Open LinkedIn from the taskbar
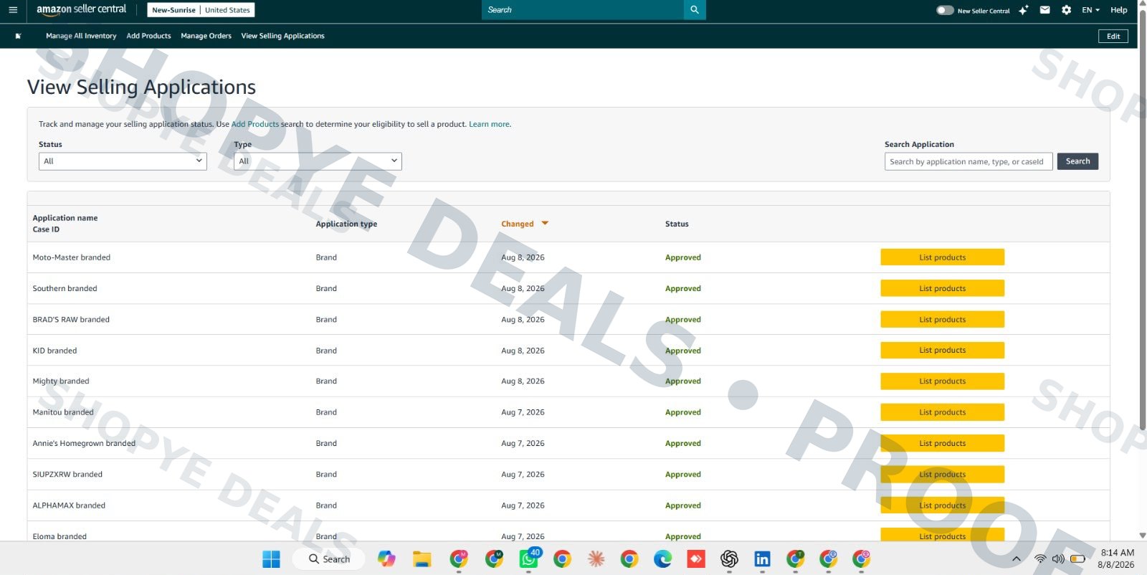This screenshot has height=575, width=1147. click(x=762, y=559)
